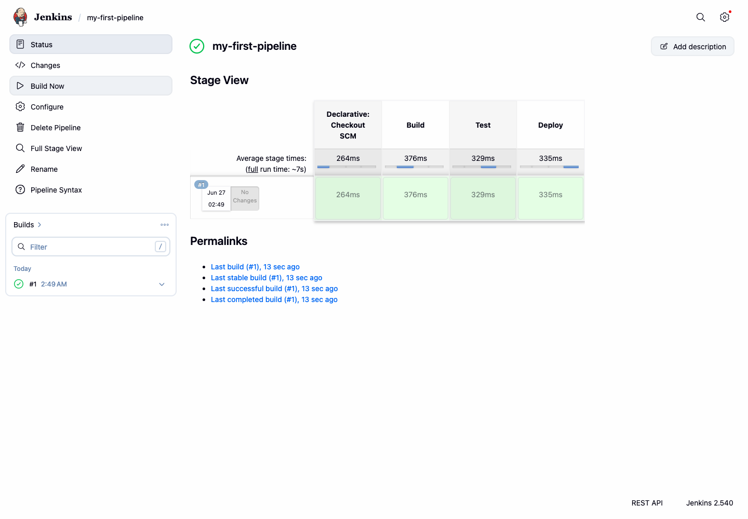Open the Last completed build (#1) permalink

pyautogui.click(x=274, y=299)
